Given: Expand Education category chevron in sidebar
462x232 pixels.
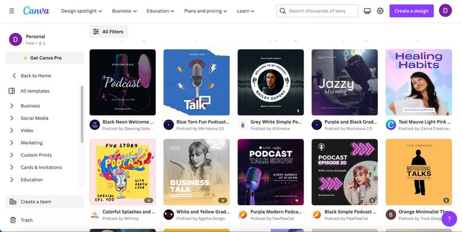Looking at the screenshot, I should point(12,179).
